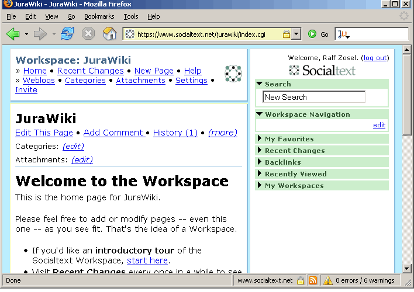This screenshot has width=414, height=292.
Task: Click the Reload page icon
Action: 67,34
